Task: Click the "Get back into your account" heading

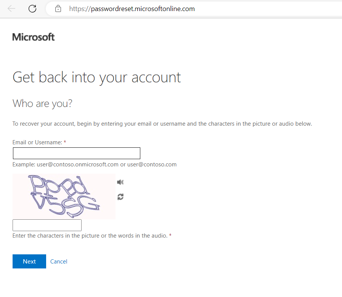Action: (x=96, y=78)
